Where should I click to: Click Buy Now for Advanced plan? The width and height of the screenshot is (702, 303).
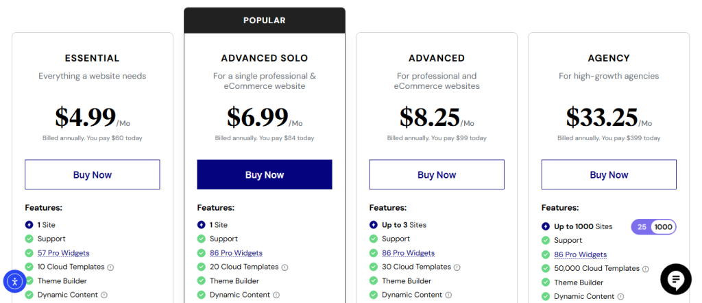(x=437, y=175)
